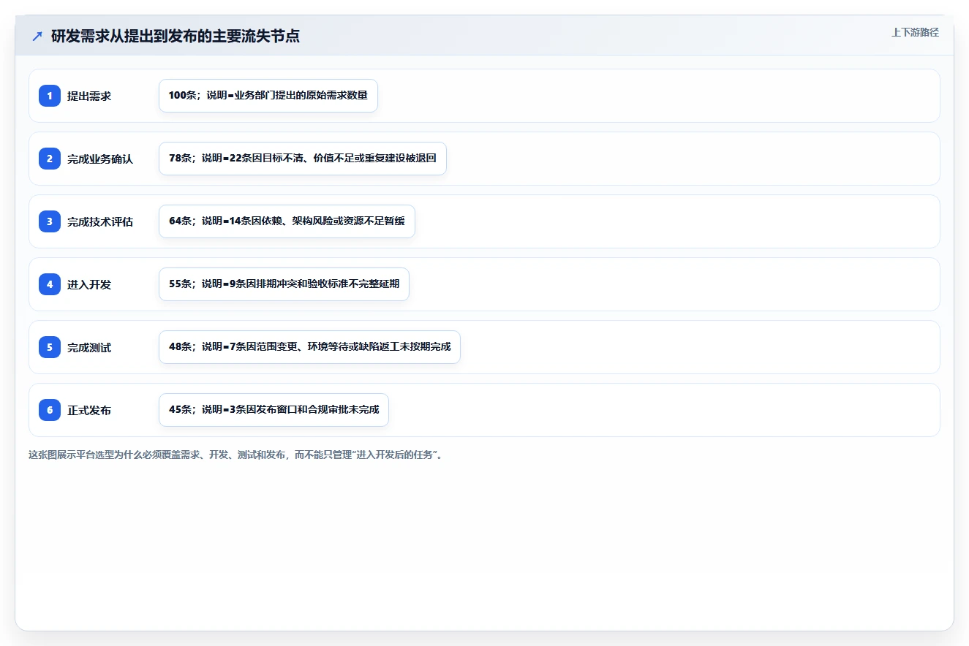This screenshot has width=969, height=646.
Task: Click the 提出需求 step label
Action: click(x=89, y=96)
